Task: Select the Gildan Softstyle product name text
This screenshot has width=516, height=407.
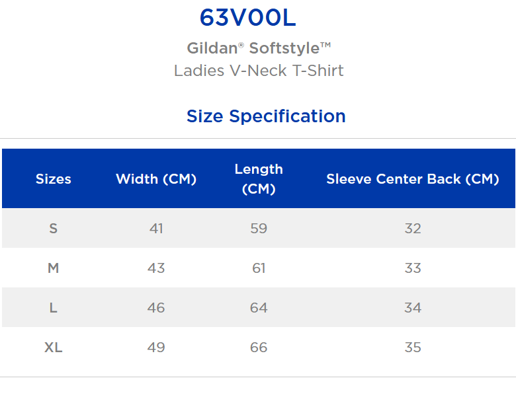Action: coord(259,48)
